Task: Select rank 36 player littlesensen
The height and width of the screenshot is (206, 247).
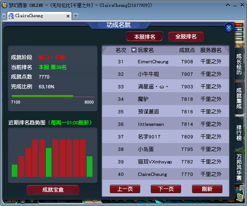Action: pyautogui.click(x=166, y=124)
